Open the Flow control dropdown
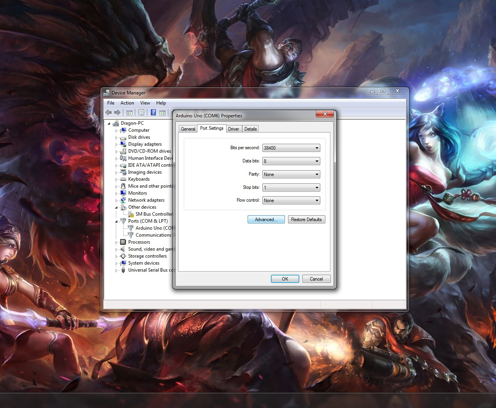This screenshot has width=496, height=408. click(x=291, y=201)
